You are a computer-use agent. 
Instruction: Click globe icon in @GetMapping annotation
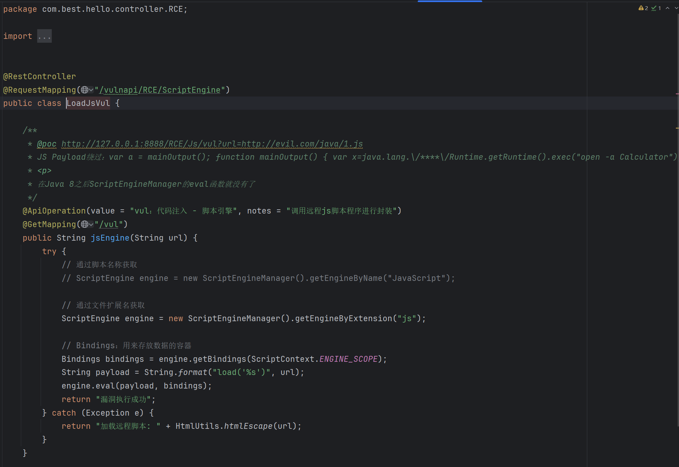pyautogui.click(x=84, y=224)
